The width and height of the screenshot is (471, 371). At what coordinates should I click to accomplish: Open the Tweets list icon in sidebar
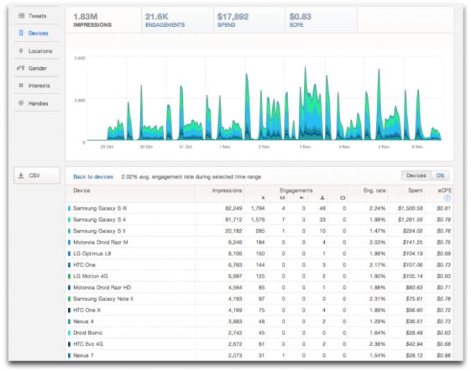(x=21, y=15)
